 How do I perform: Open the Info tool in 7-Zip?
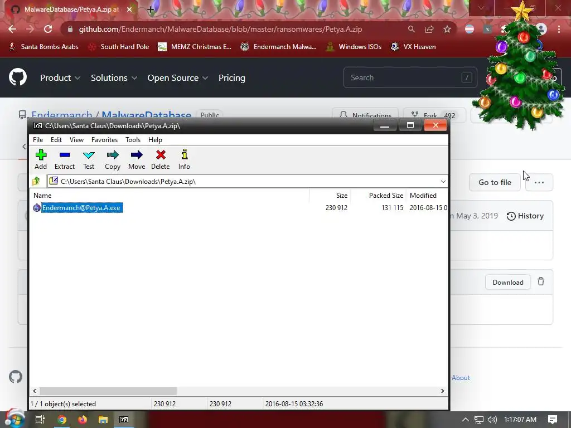click(x=184, y=159)
